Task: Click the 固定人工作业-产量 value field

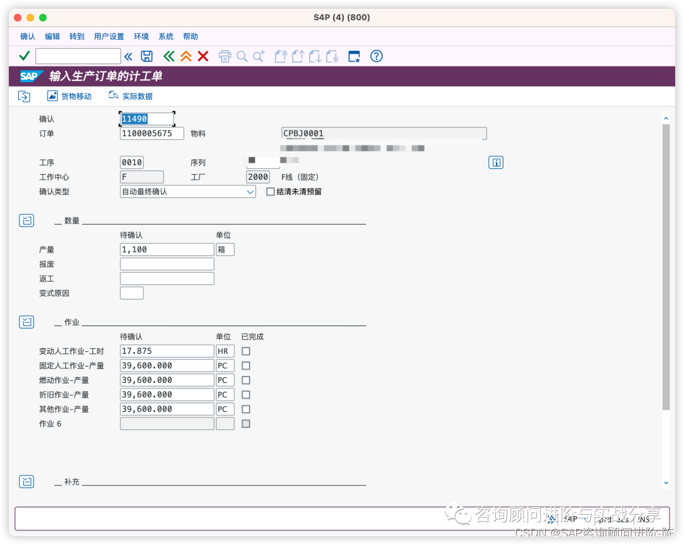Action: coord(167,365)
